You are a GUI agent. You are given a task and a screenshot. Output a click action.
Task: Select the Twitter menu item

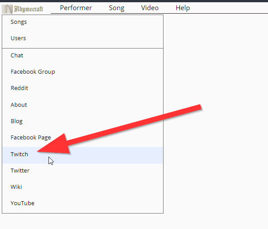(20, 171)
